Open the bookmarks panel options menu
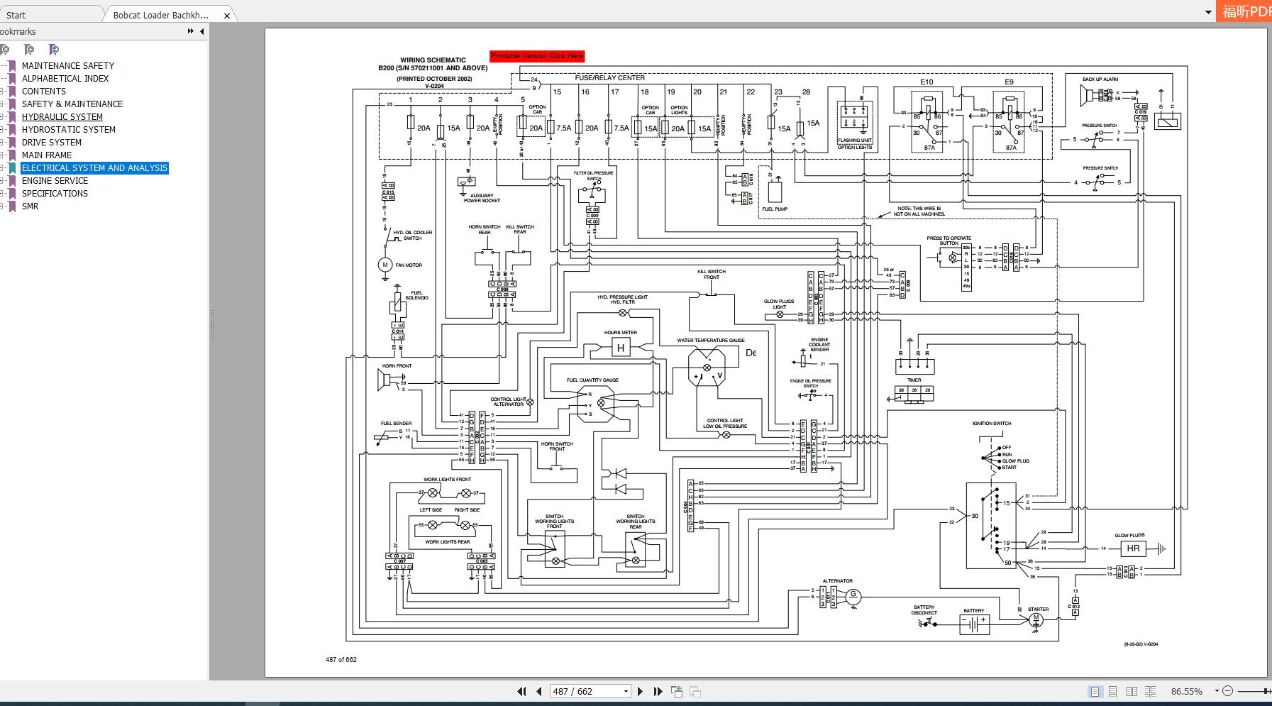This screenshot has width=1272, height=706. tap(190, 31)
